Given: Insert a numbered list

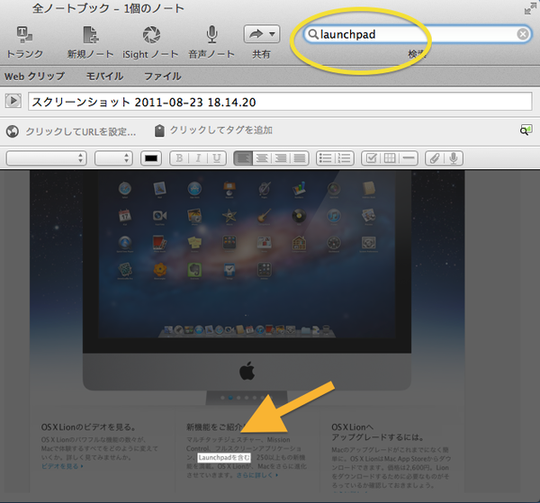Looking at the screenshot, I should [x=344, y=158].
